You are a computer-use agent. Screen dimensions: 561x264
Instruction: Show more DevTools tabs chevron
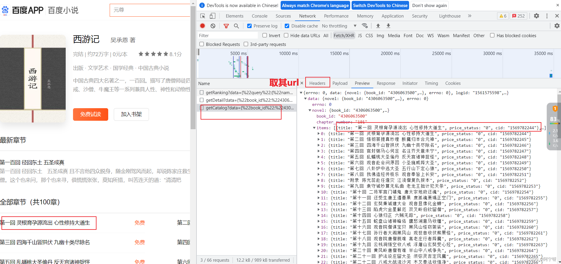tap(470, 16)
